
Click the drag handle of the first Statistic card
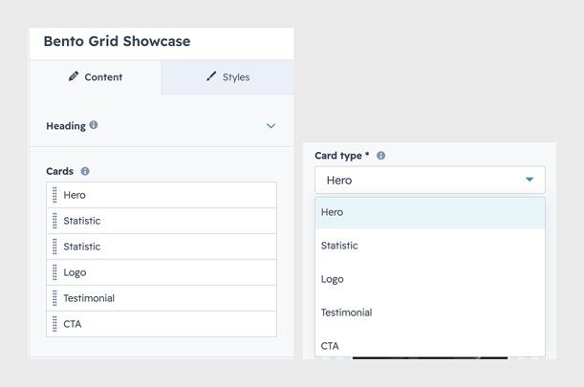54,221
